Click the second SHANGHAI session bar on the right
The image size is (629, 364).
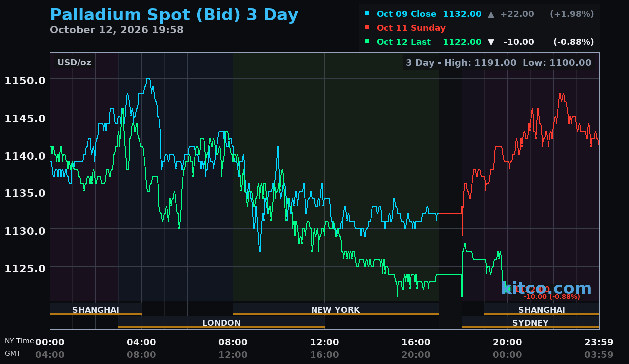542,309
